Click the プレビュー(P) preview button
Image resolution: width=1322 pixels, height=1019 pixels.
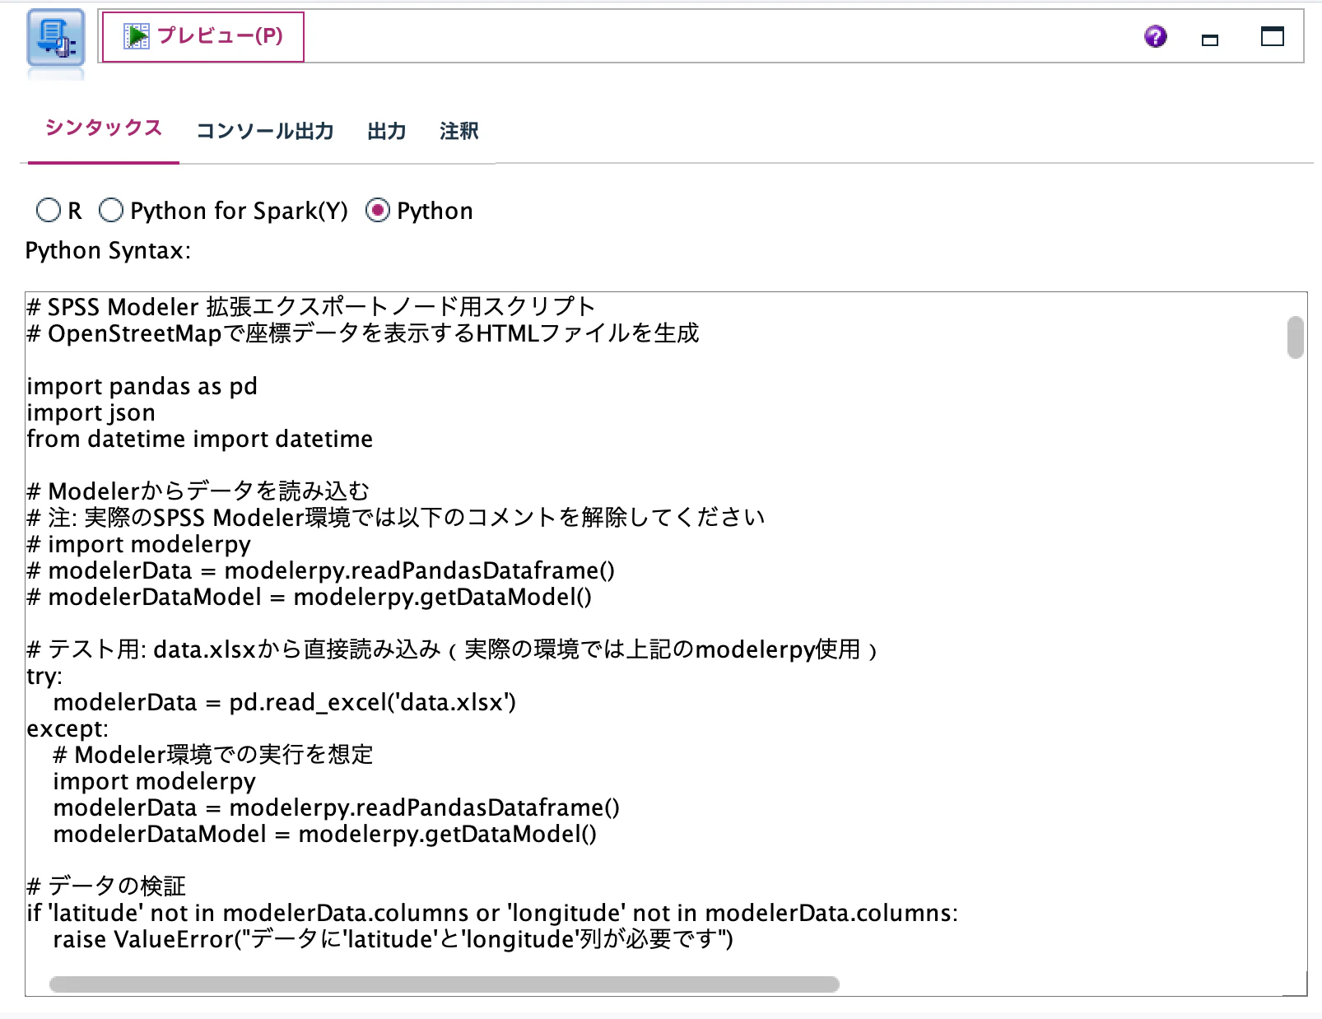(x=203, y=36)
